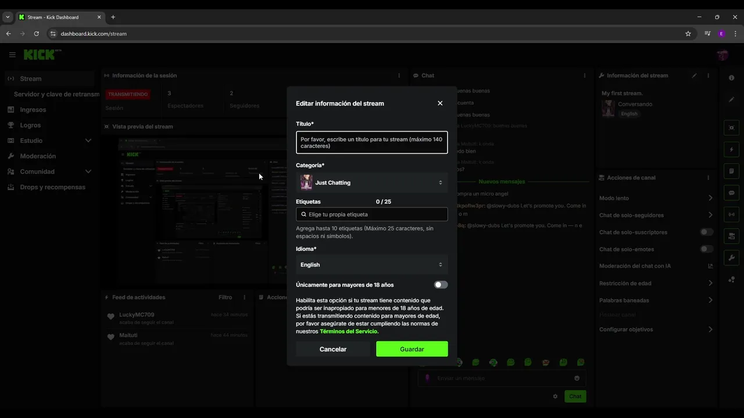744x418 pixels.
Task: Open the Idioma English dropdown
Action: (x=372, y=264)
